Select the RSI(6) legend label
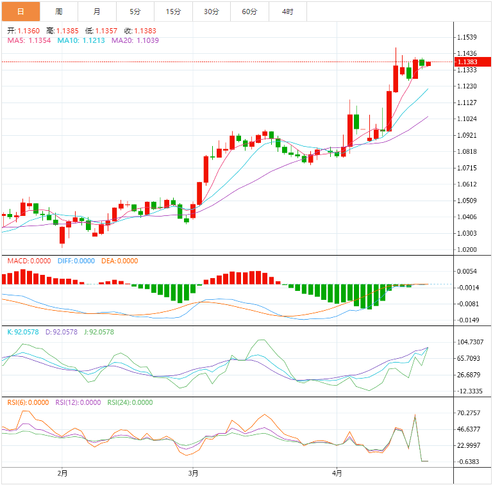The width and height of the screenshot is (493, 485). pyautogui.click(x=28, y=402)
